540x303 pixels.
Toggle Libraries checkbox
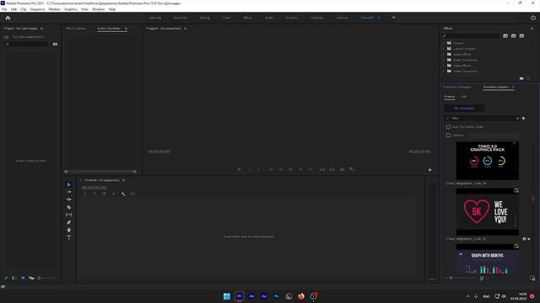[448, 136]
